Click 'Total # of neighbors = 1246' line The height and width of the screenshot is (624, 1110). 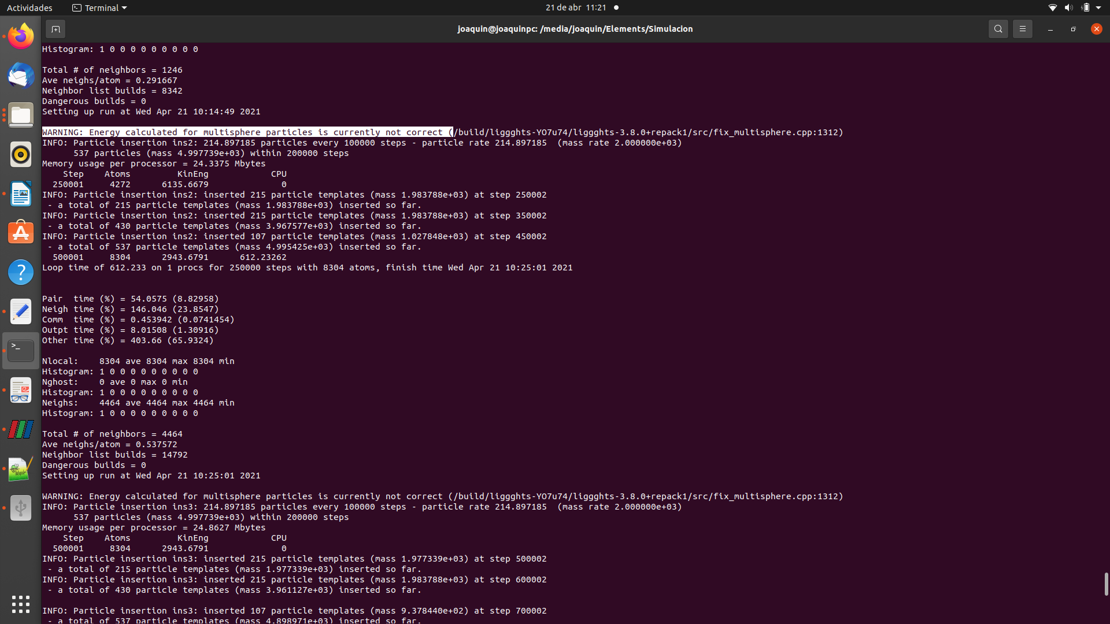[112, 70]
